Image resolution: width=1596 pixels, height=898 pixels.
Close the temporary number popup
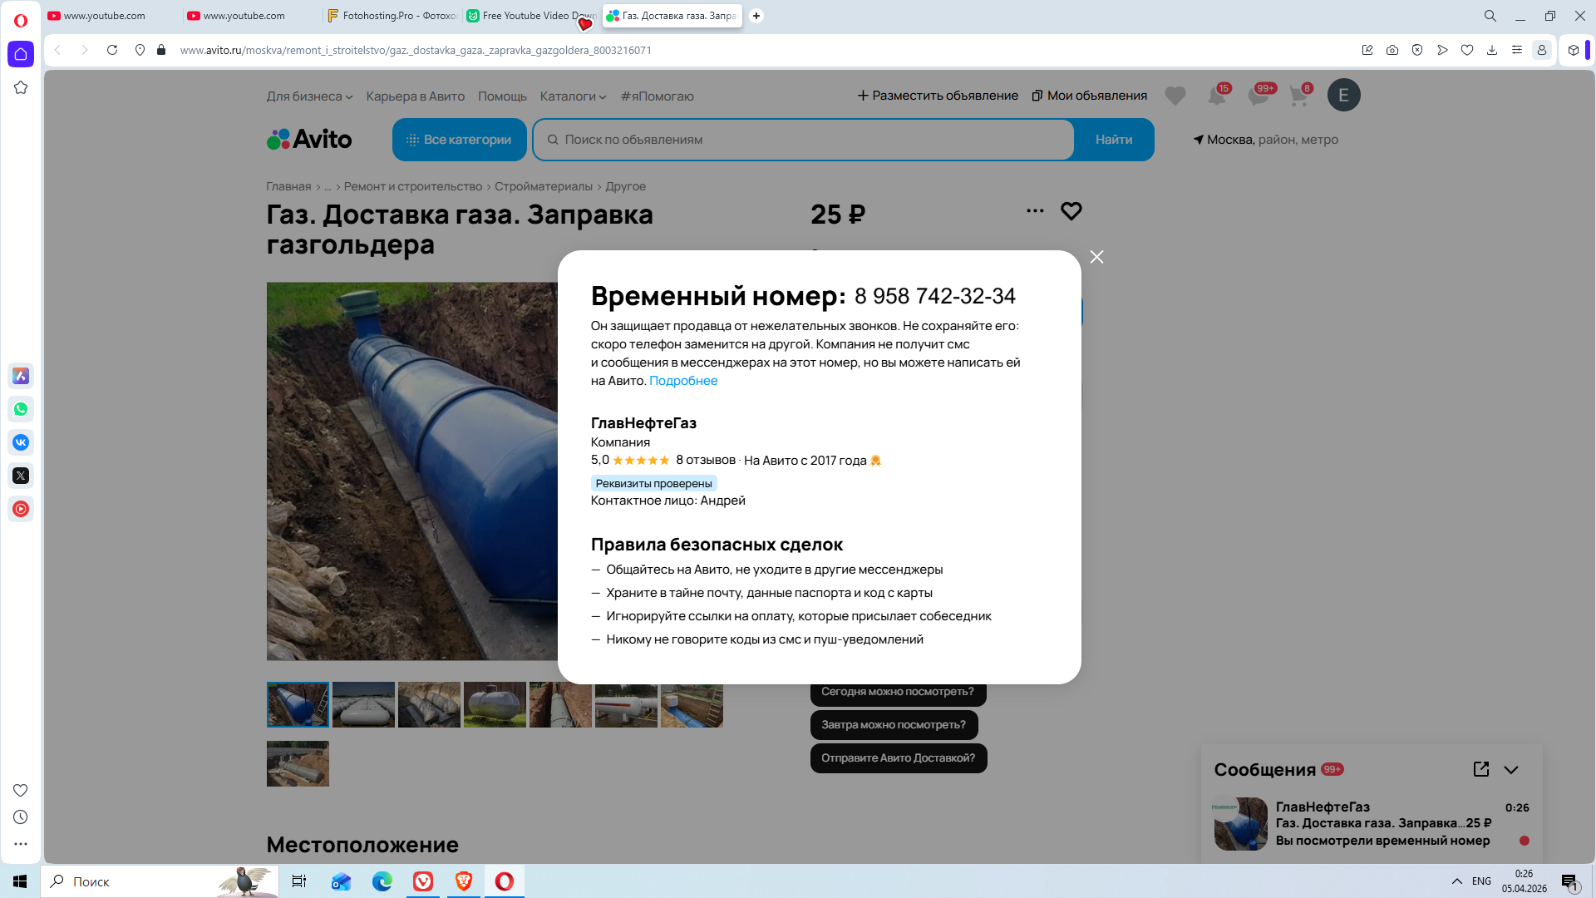1096,257
